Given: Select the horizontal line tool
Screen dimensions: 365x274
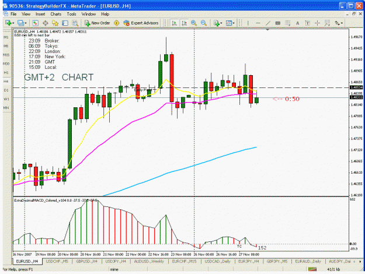Looking at the screenshot, I should 258,23.
